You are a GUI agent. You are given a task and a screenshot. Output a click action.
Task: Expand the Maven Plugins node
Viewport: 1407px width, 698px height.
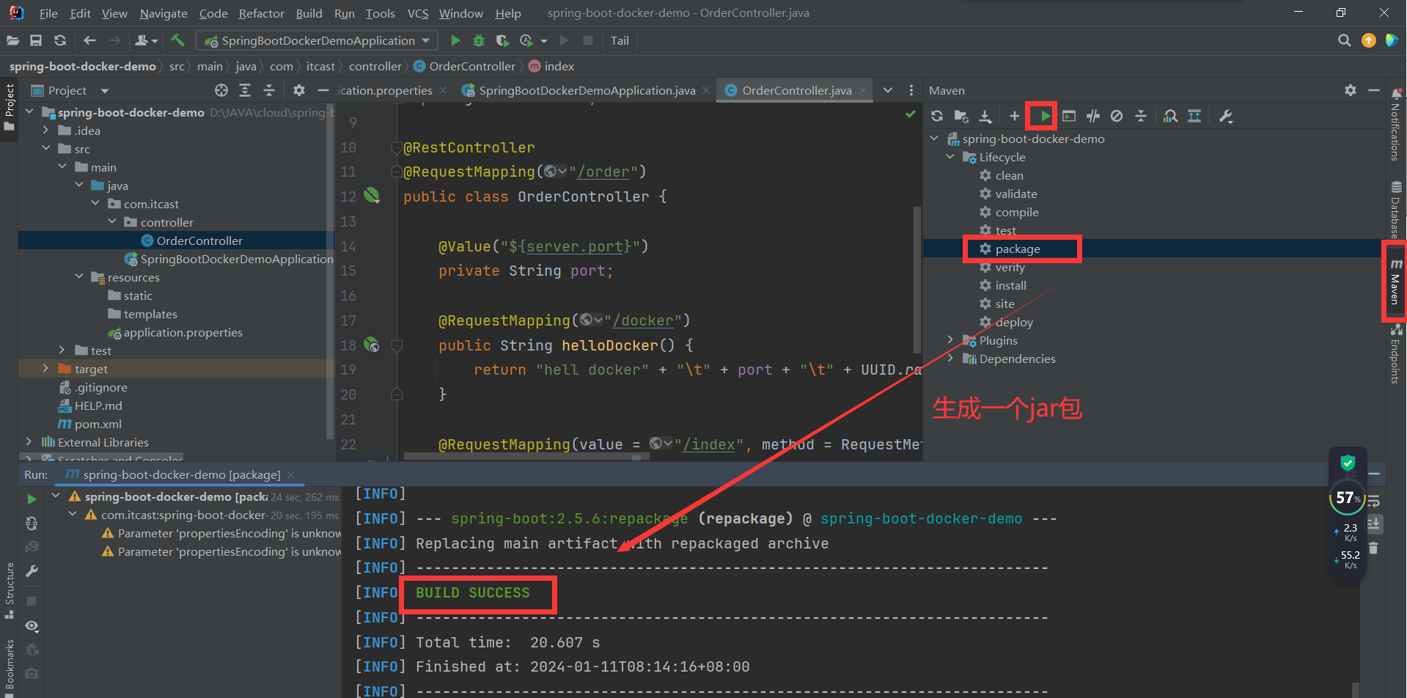(950, 340)
